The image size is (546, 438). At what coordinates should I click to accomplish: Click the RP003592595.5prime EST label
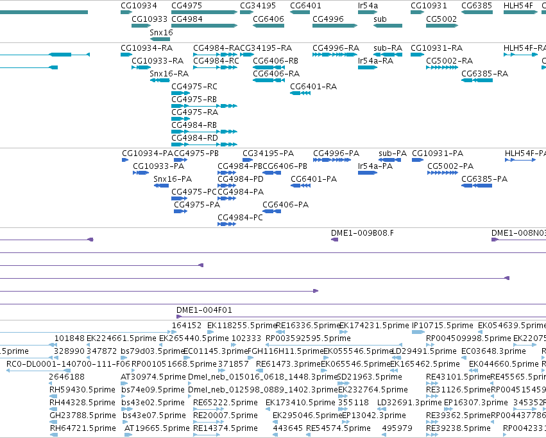[x=308, y=338]
